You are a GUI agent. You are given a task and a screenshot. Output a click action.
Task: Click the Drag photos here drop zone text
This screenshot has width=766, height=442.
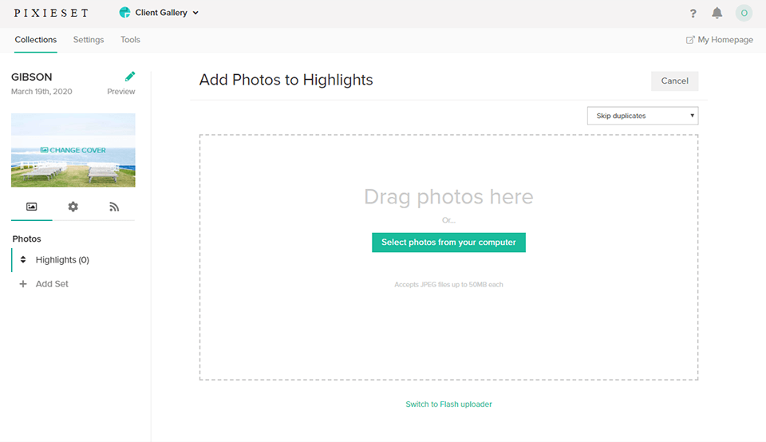point(448,197)
